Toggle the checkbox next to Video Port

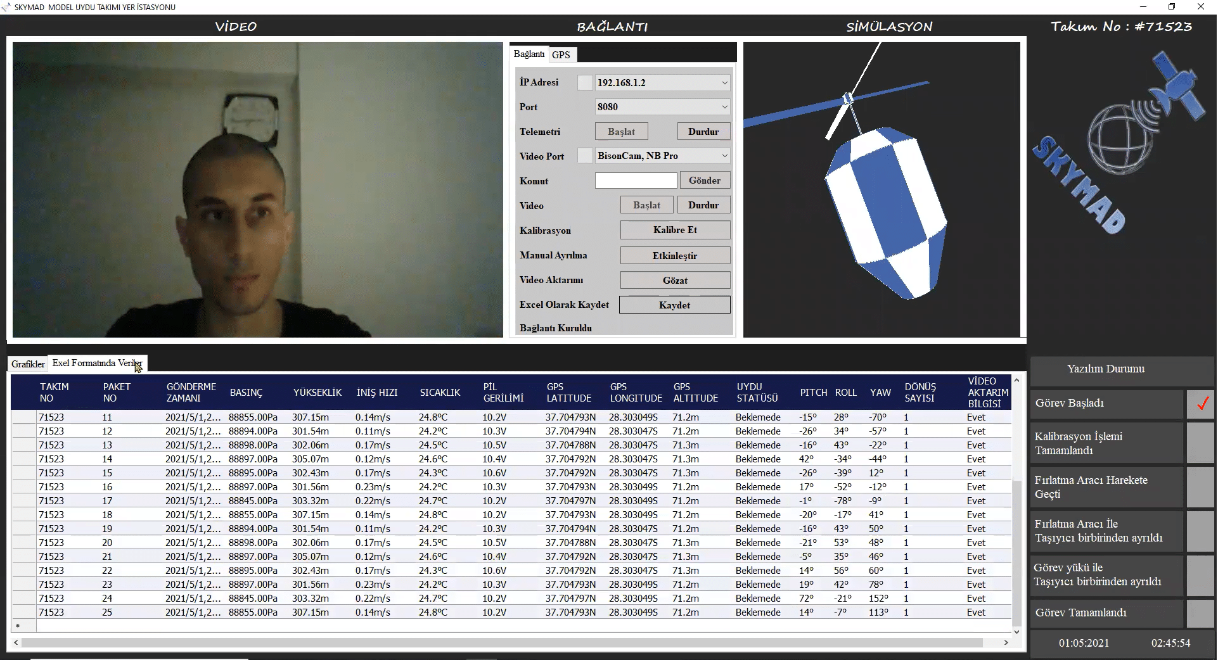(x=585, y=156)
